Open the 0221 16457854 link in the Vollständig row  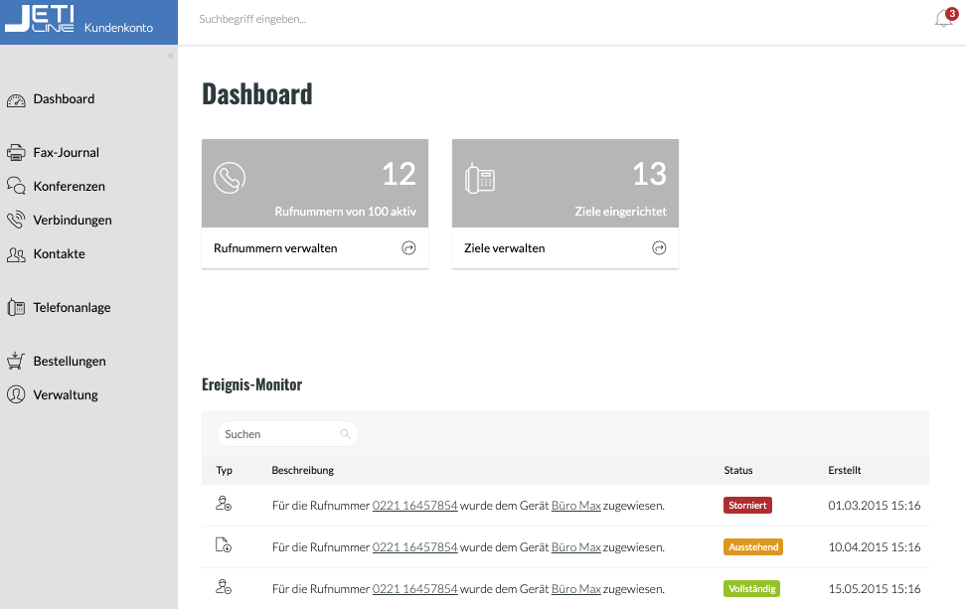415,589
